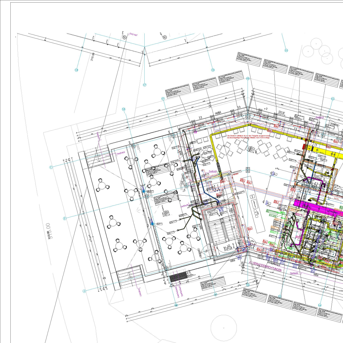This screenshot has height=343, width=343.
Task: Click the small magenta square symbol
Action: tap(195, 132)
